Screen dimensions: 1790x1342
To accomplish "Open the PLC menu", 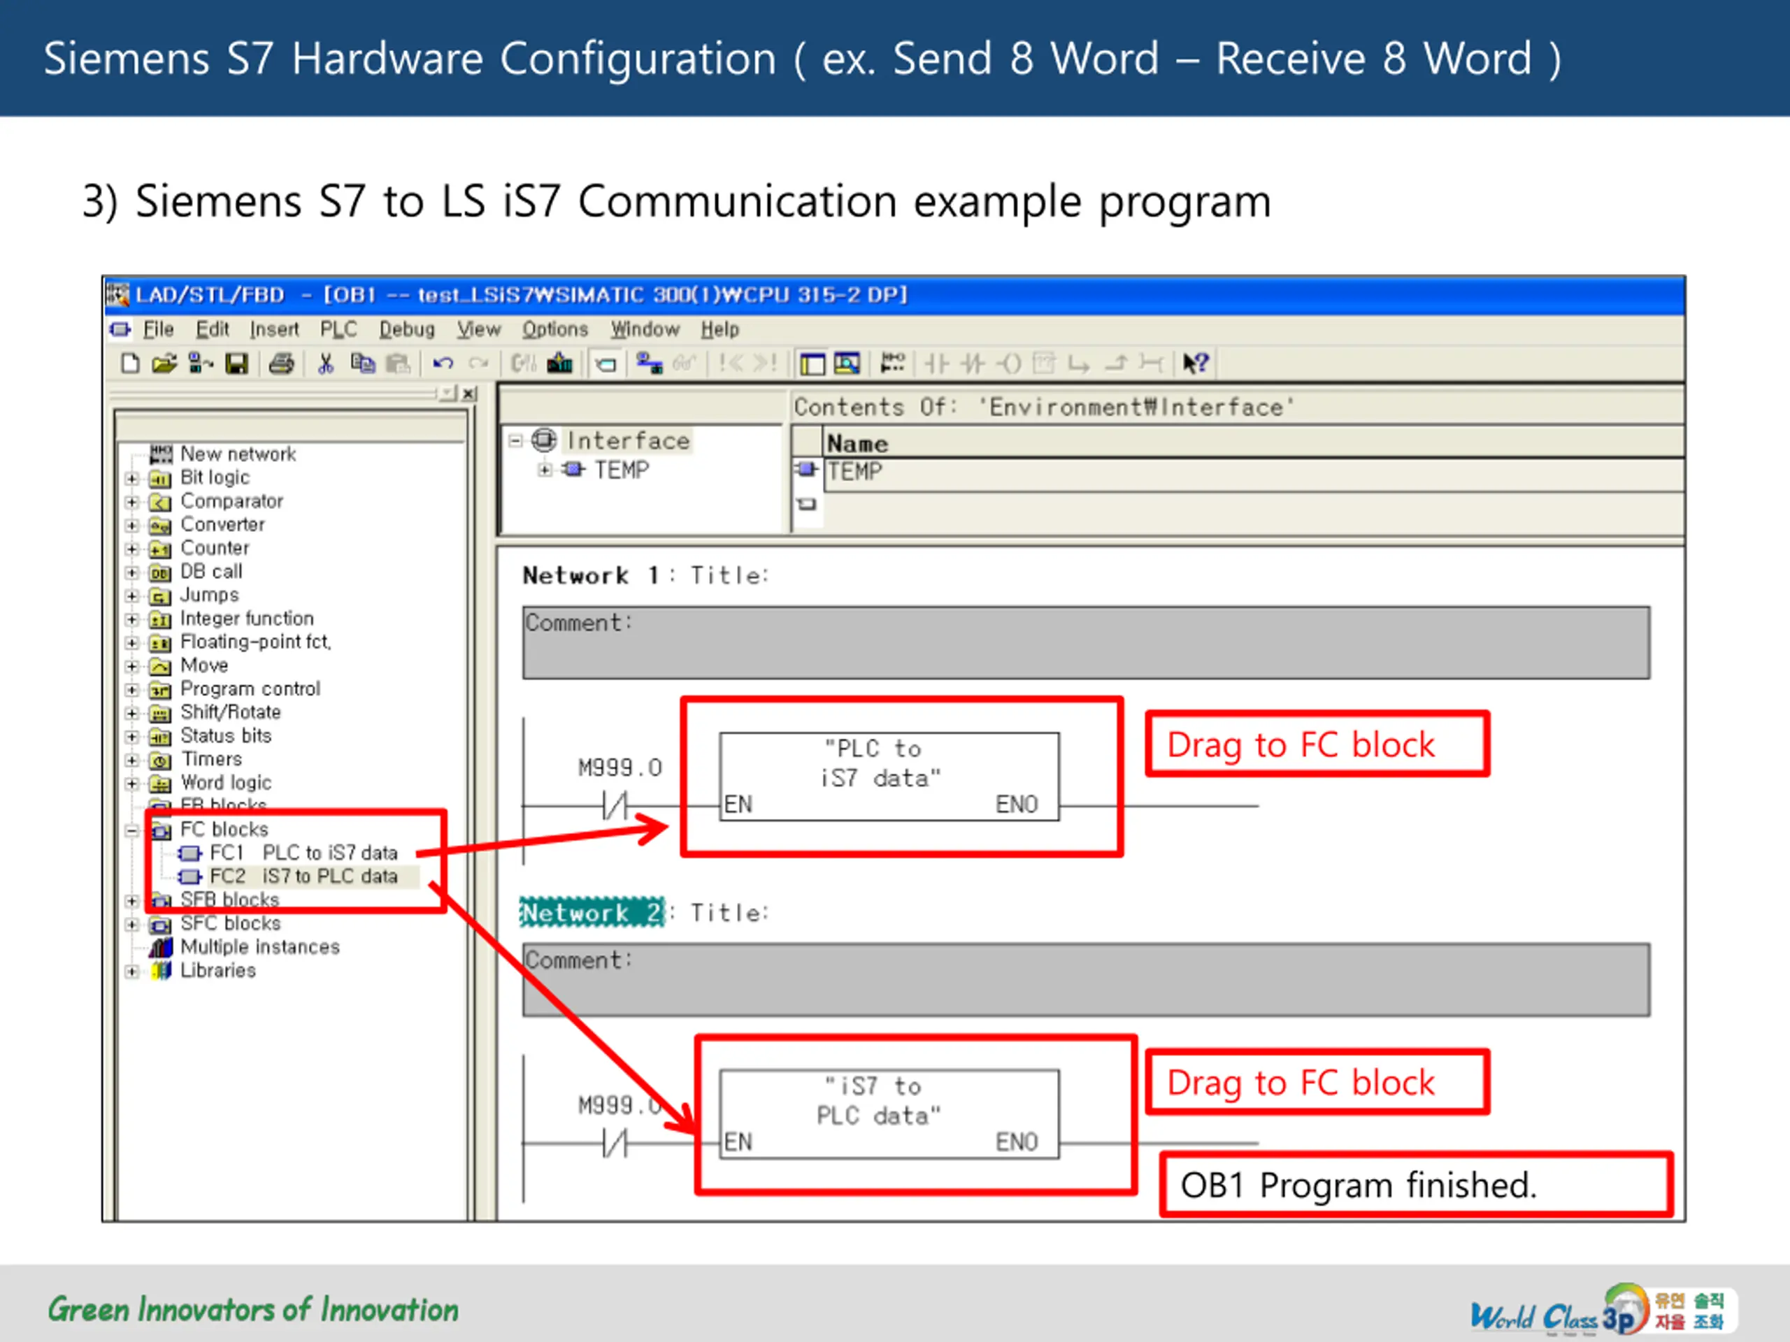I will click(x=338, y=329).
